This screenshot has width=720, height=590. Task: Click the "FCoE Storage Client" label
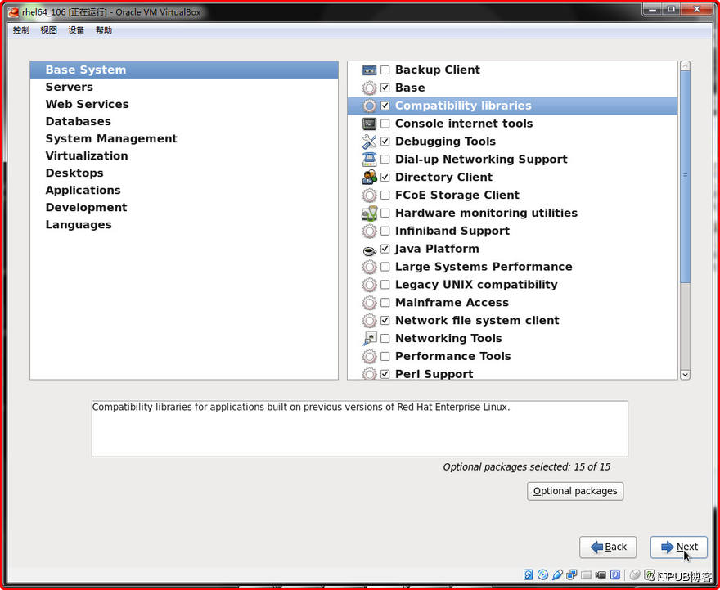(457, 195)
